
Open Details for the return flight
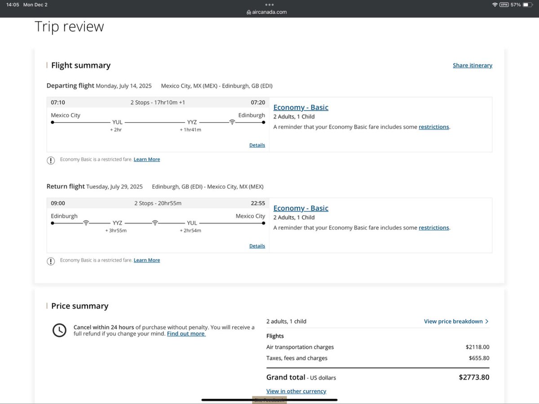pos(257,246)
